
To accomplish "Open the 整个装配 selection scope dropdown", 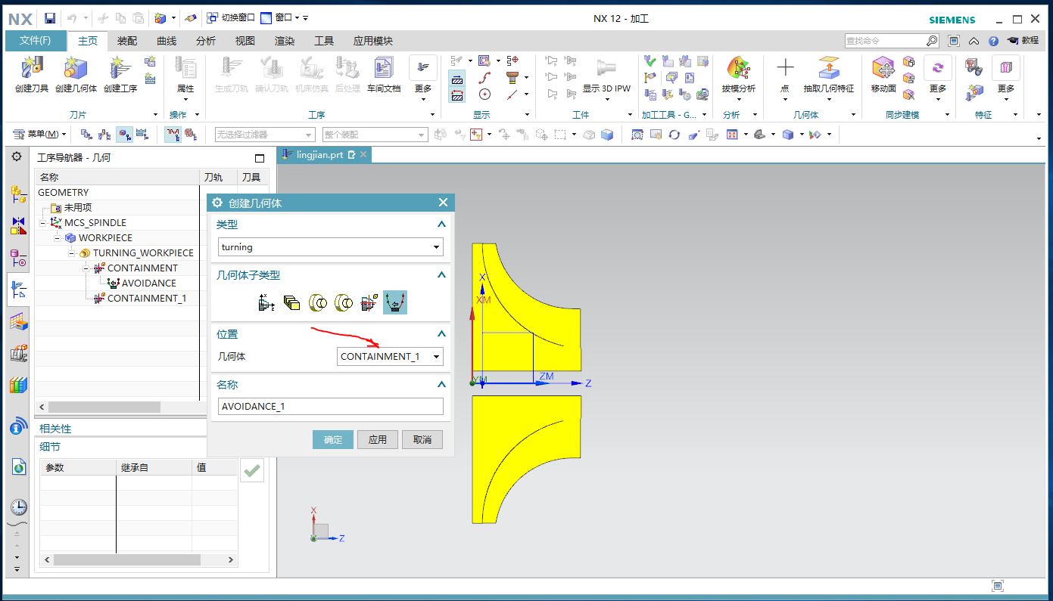I will click(x=375, y=135).
